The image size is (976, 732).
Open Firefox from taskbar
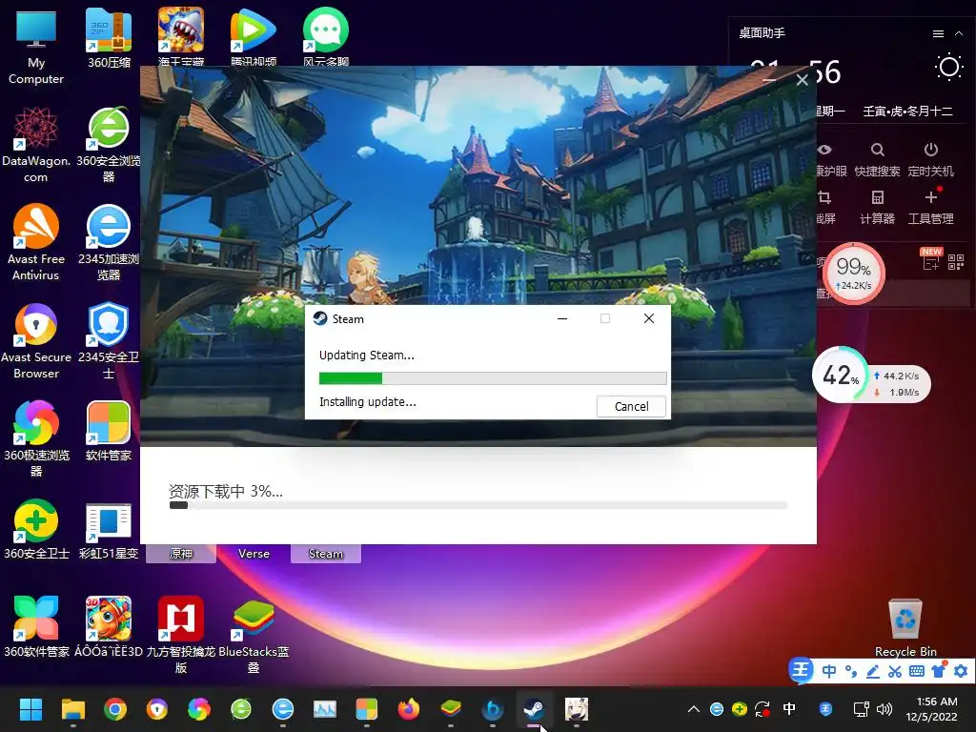point(408,709)
